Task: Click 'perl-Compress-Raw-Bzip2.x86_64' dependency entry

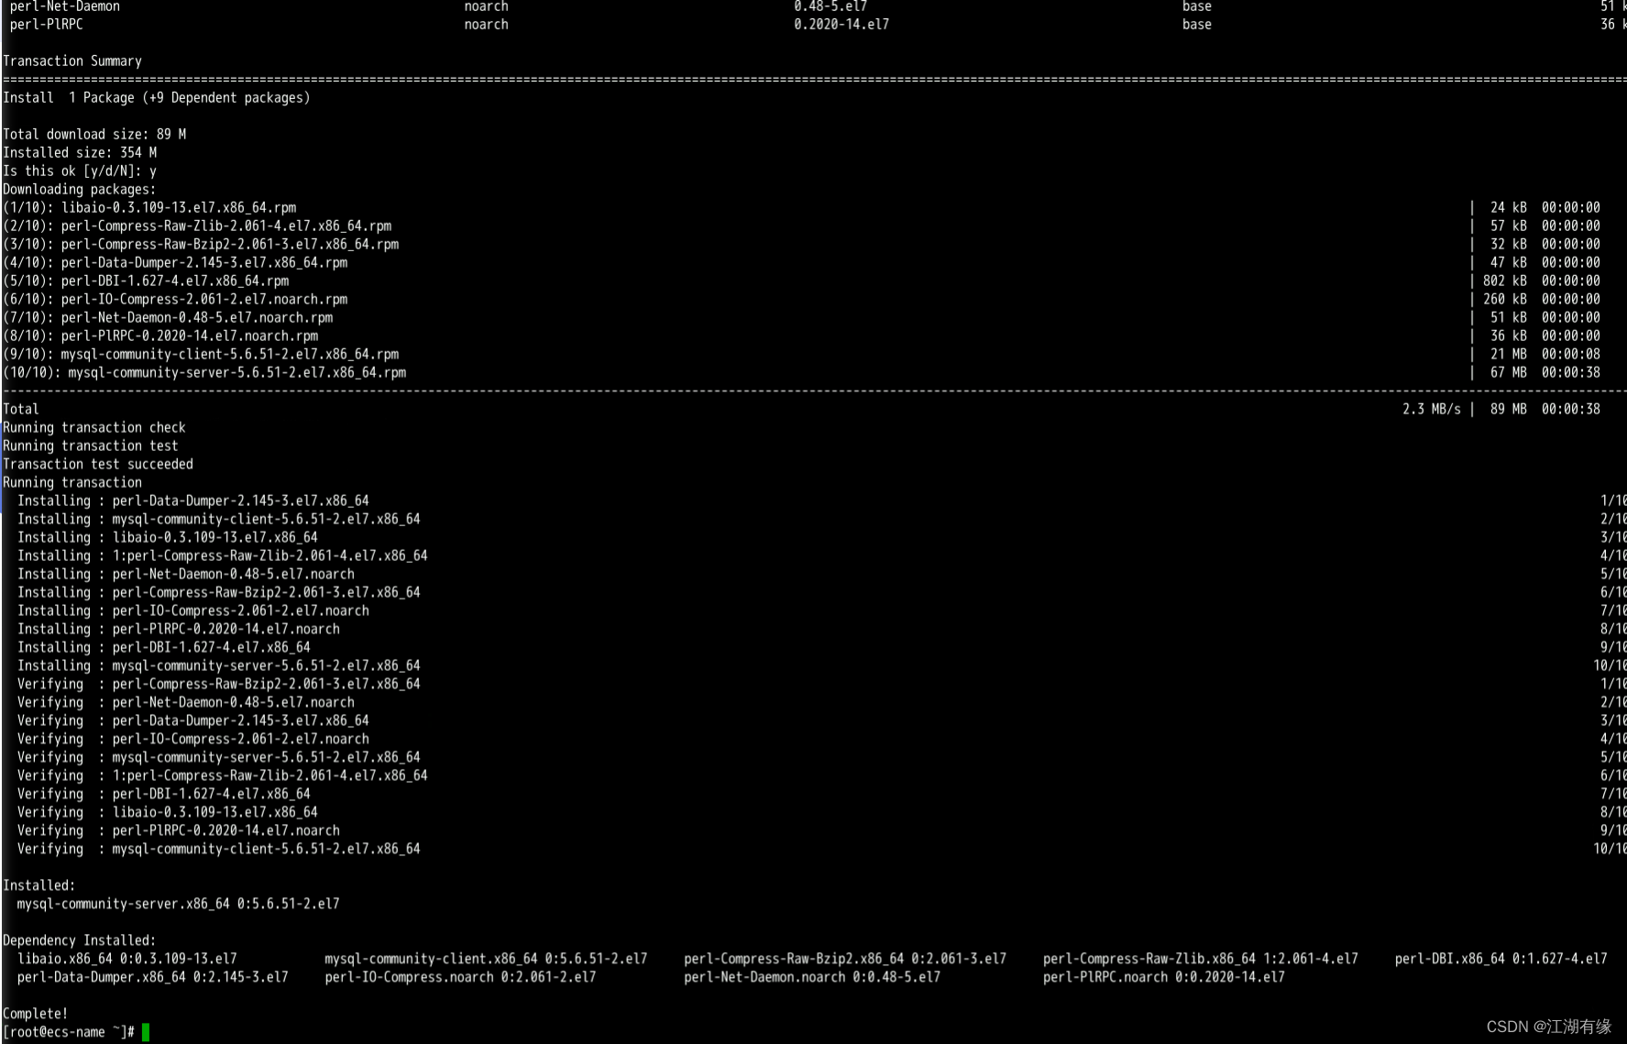Action: 845,960
